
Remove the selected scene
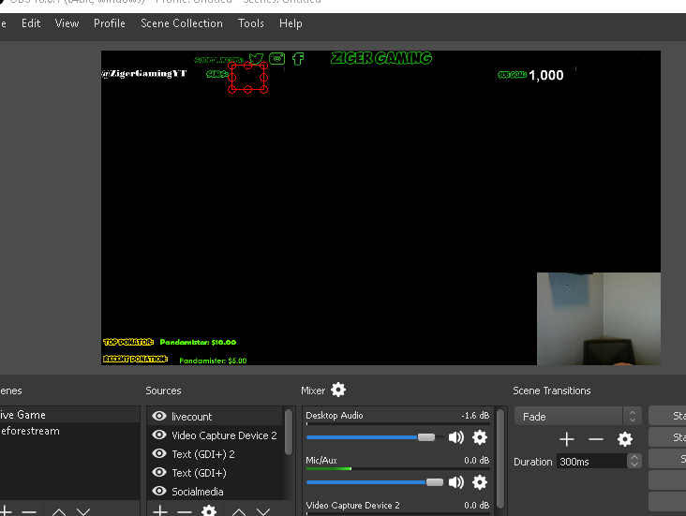tap(29, 511)
